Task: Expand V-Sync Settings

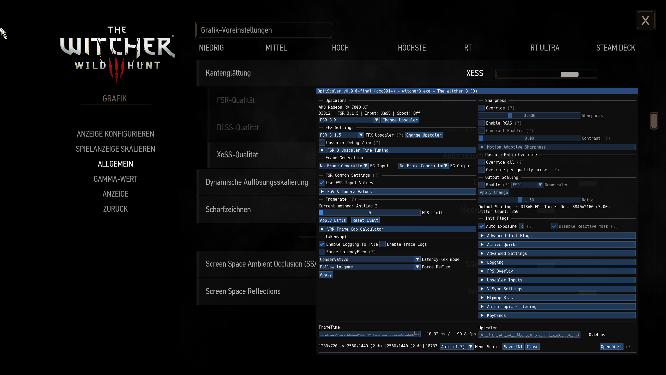Action: pos(557,289)
